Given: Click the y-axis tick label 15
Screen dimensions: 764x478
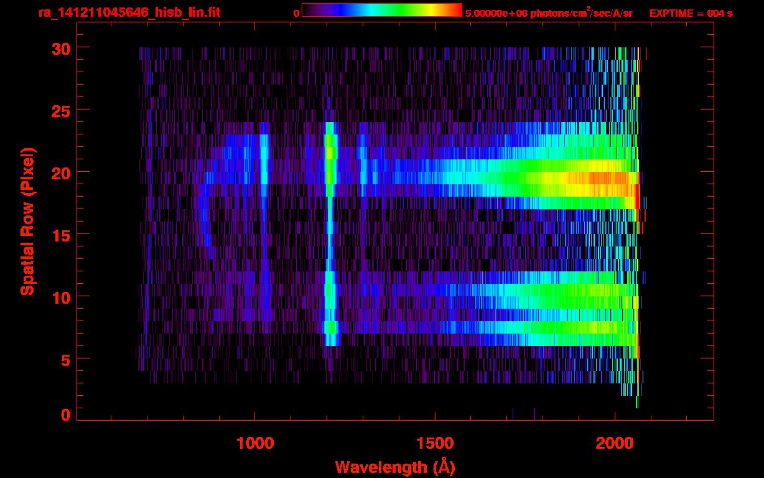Looking at the screenshot, I should (x=60, y=235).
